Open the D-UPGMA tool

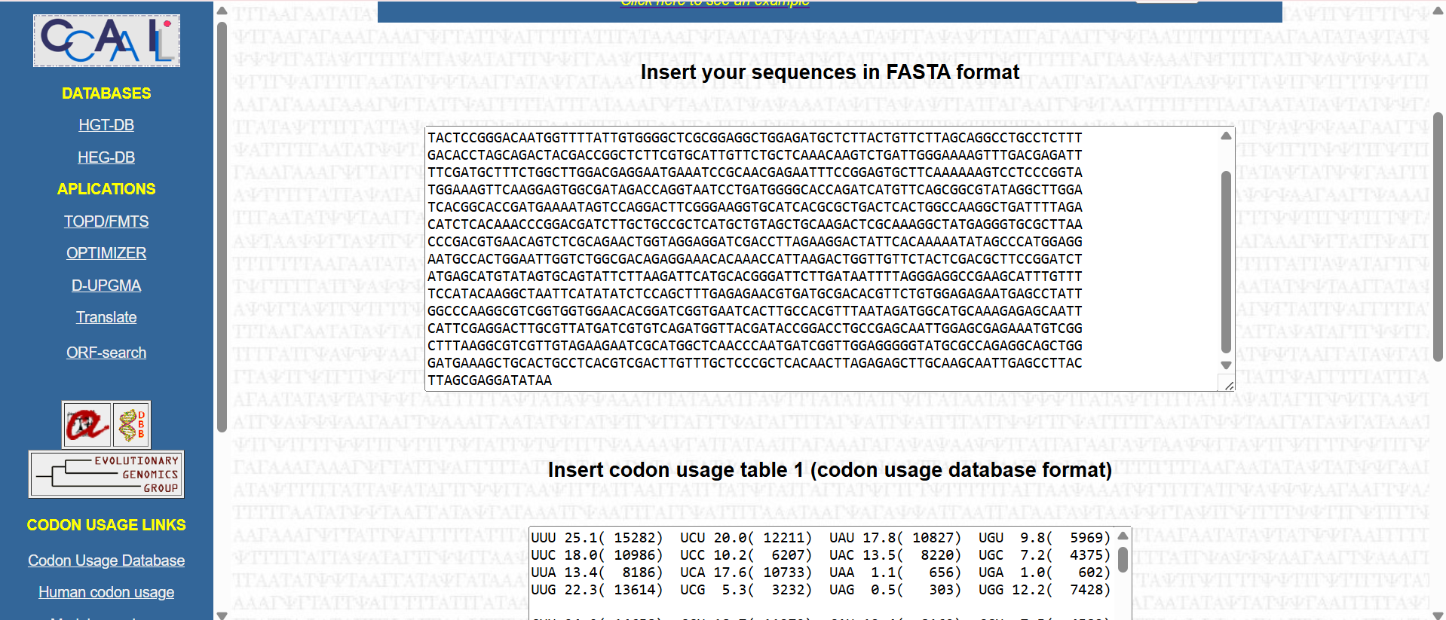[x=106, y=286]
